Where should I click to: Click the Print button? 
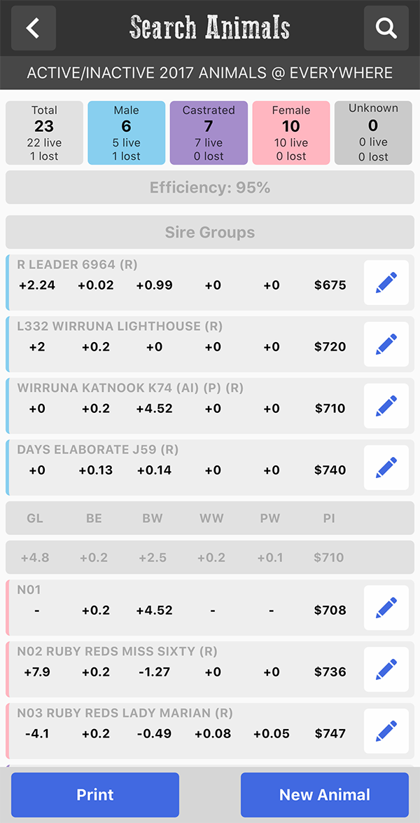(x=95, y=794)
